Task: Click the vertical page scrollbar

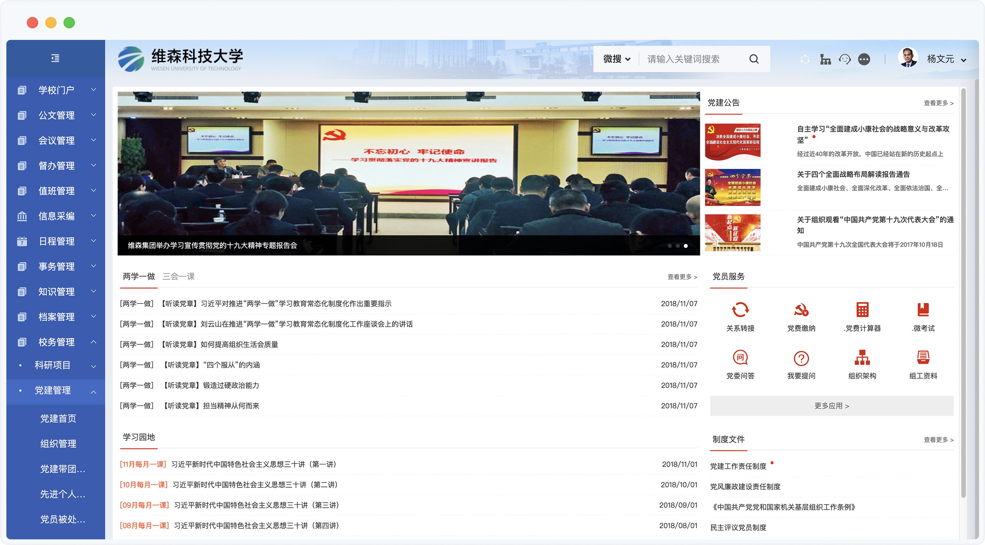Action: (963, 293)
